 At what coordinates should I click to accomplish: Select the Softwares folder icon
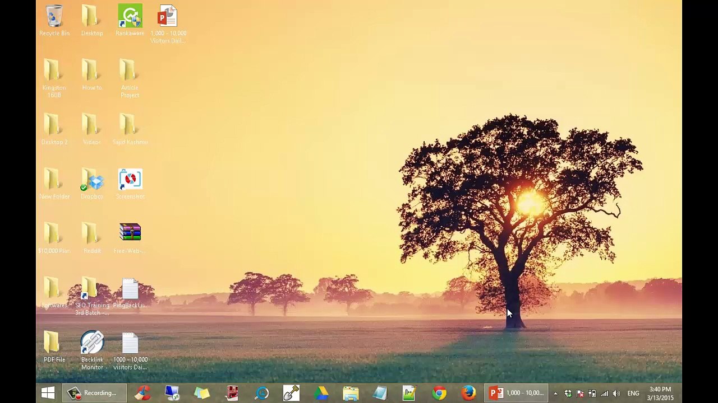coord(54,293)
